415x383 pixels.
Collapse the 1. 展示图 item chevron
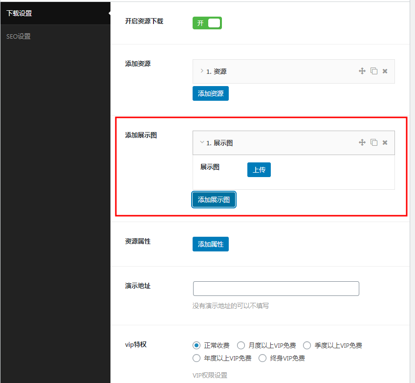[x=202, y=142]
